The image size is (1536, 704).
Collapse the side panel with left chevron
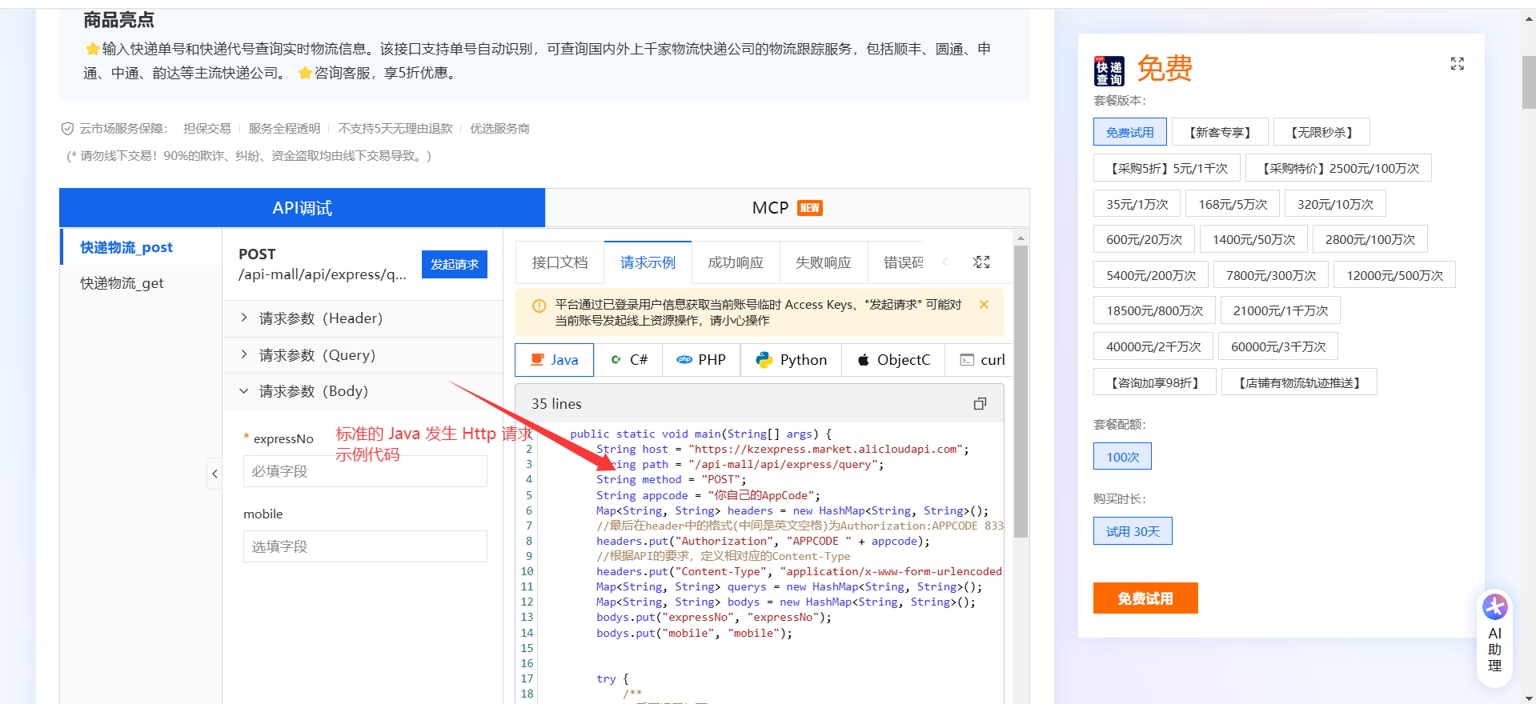click(x=215, y=474)
